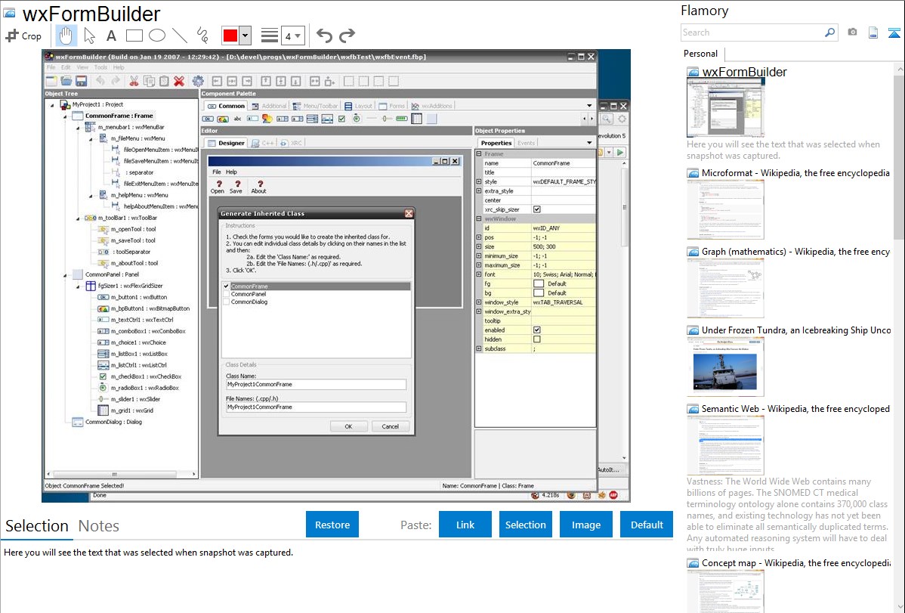Viewport: 905px width, 613px height.
Task: Select m_toolBar1 : wxToolBar in Object Tree
Action: click(x=120, y=218)
